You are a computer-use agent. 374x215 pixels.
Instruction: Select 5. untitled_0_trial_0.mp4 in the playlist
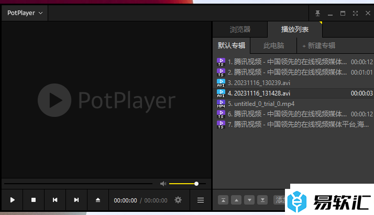pos(261,104)
